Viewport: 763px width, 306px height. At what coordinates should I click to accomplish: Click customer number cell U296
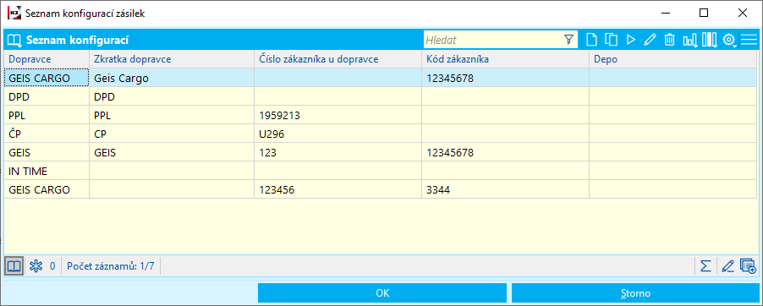click(338, 134)
